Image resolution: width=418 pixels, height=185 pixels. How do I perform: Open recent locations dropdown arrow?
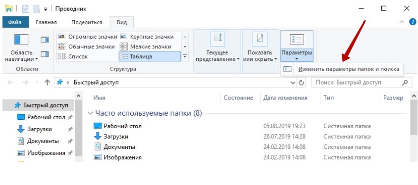37,83
